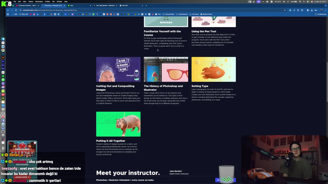328x184 pixels.
Task: Click the 'Using the Pen Tool' heading
Action: tap(204, 31)
